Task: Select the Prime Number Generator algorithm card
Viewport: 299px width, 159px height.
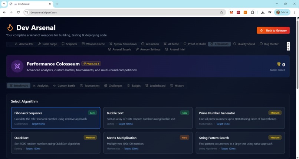Action: pos(240,118)
